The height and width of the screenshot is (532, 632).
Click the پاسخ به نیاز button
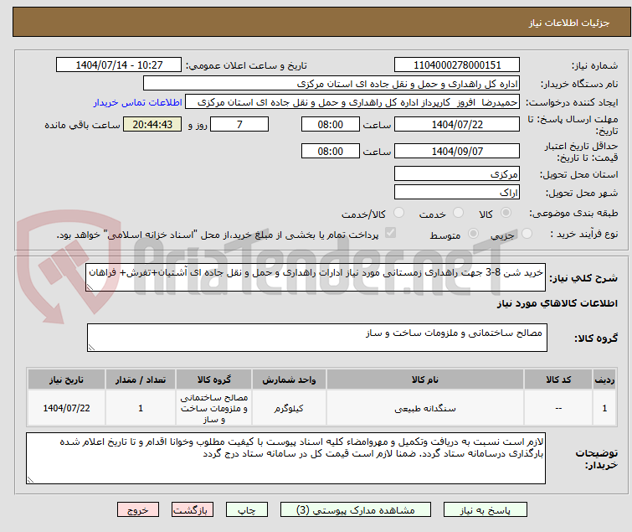486,510
